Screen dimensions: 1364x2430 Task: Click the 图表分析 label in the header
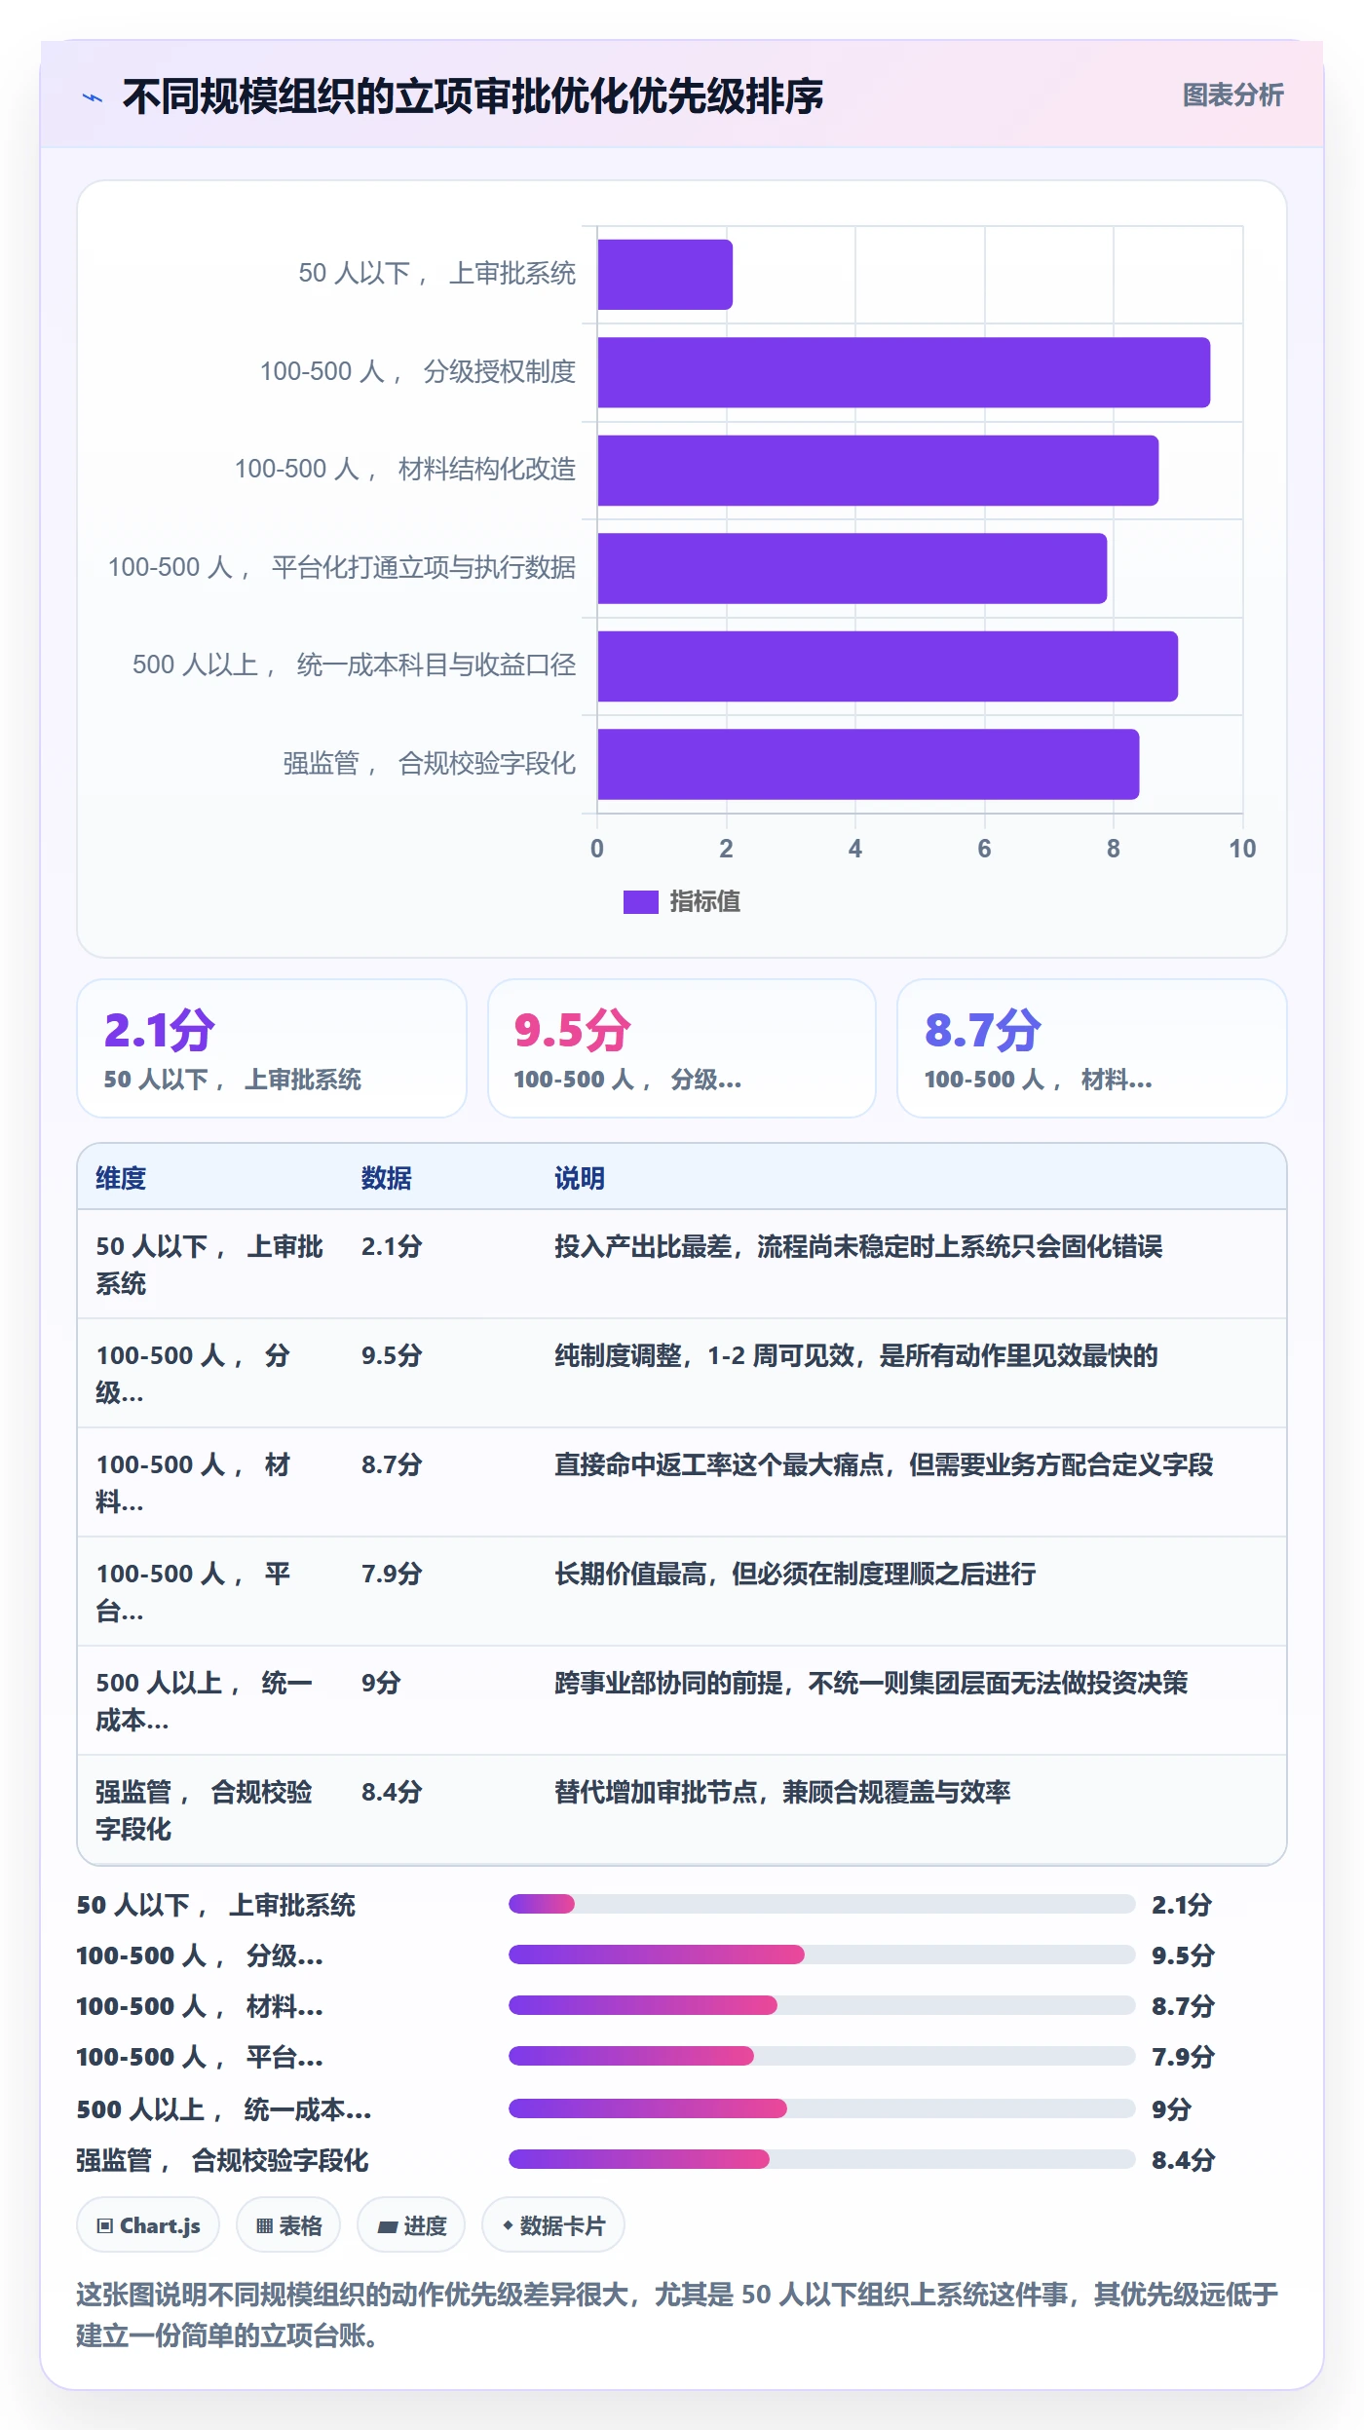(x=1232, y=95)
